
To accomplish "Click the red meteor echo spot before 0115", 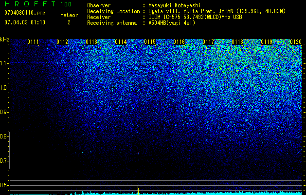I will coord(138,153).
